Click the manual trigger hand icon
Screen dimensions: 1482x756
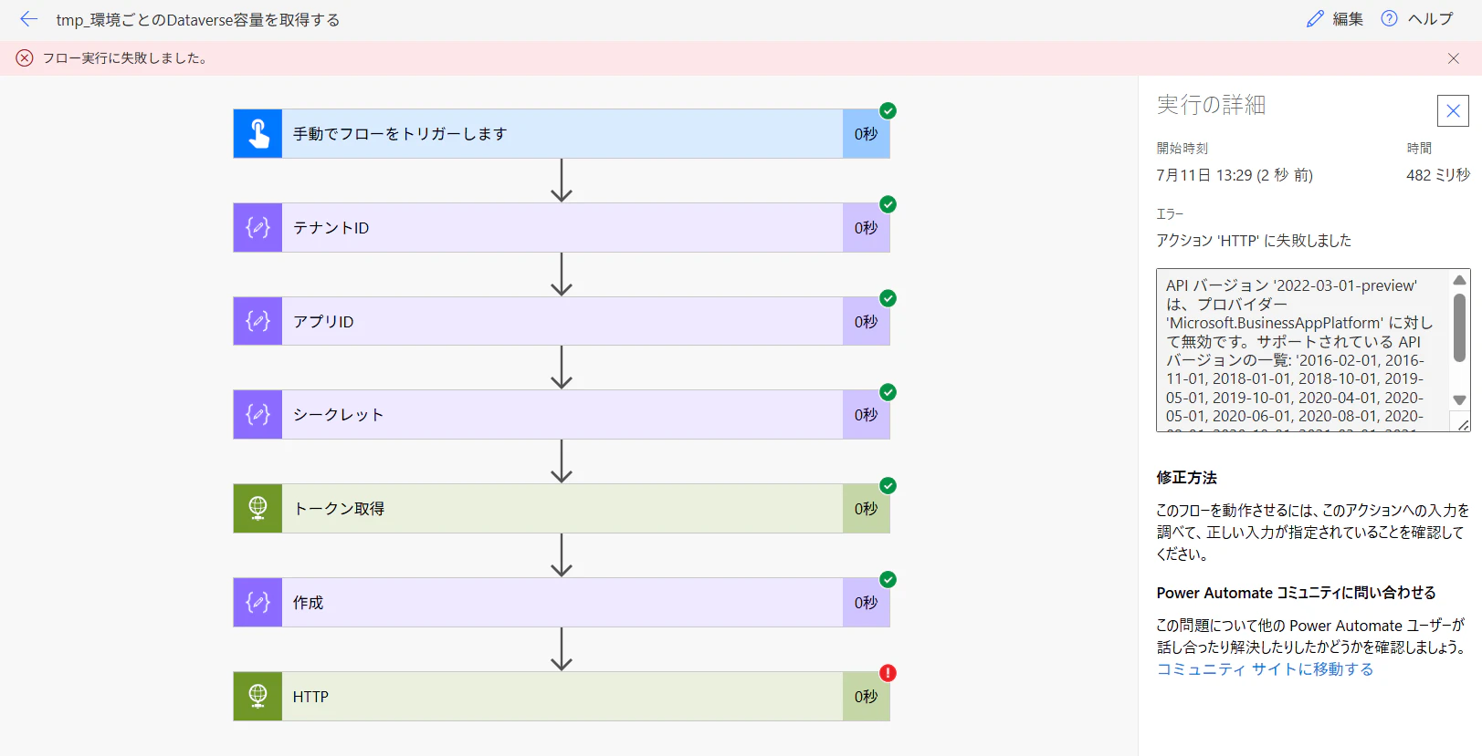point(258,134)
